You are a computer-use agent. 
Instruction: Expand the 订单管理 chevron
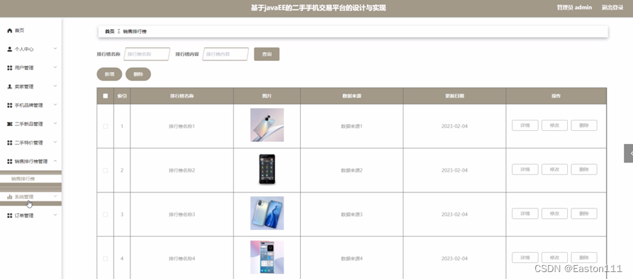pyautogui.click(x=55, y=215)
